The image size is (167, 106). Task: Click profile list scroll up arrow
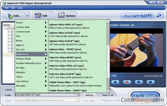coord(108,21)
